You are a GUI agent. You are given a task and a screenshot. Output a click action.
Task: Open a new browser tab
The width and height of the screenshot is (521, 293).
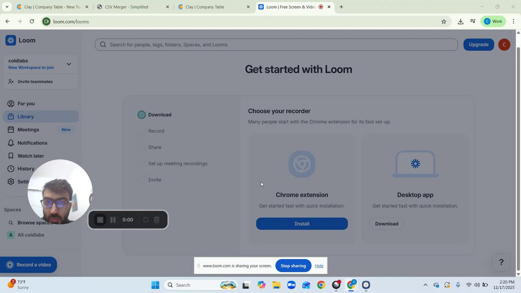point(341,7)
